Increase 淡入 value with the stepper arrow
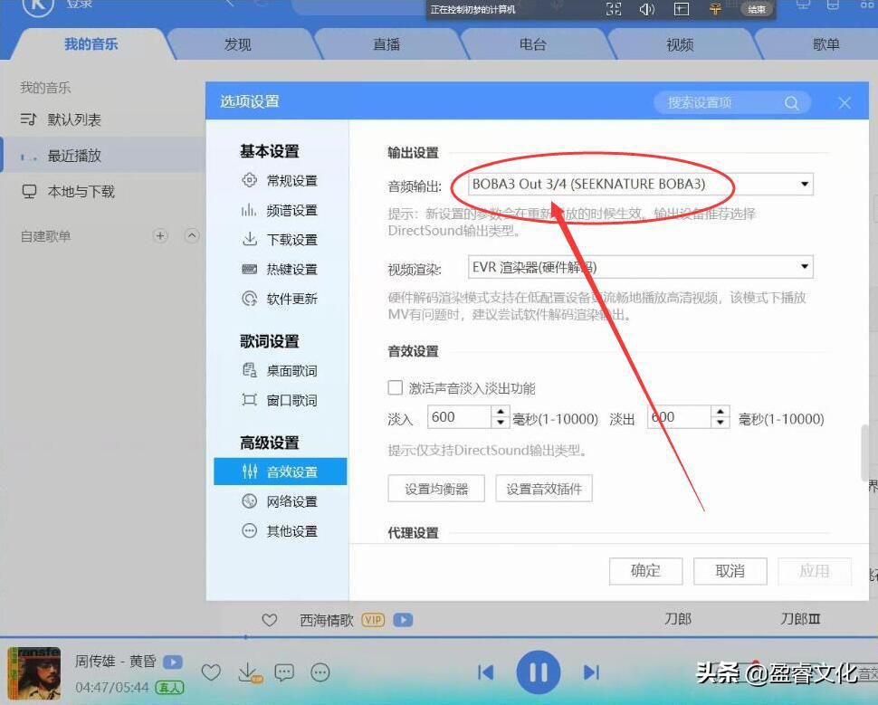 (x=500, y=412)
